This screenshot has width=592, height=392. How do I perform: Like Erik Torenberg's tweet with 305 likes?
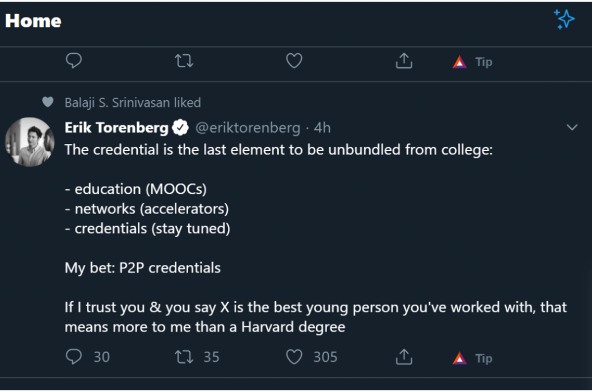pyautogui.click(x=295, y=357)
